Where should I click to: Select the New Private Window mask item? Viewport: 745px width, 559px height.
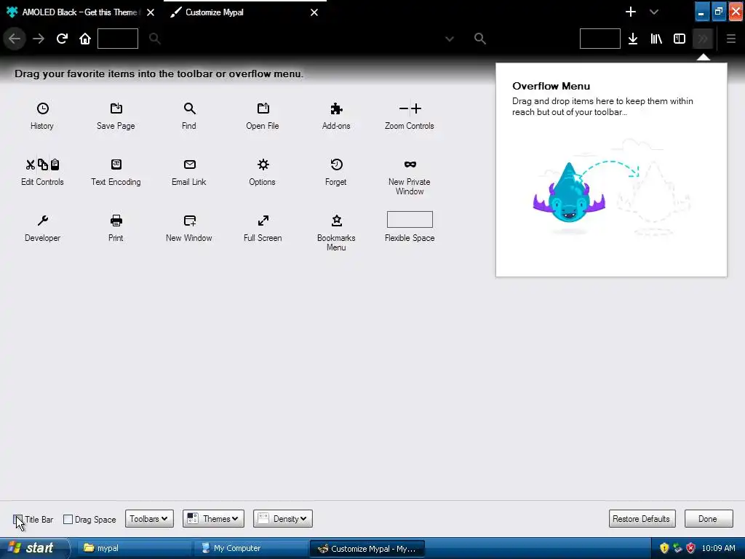(410, 177)
